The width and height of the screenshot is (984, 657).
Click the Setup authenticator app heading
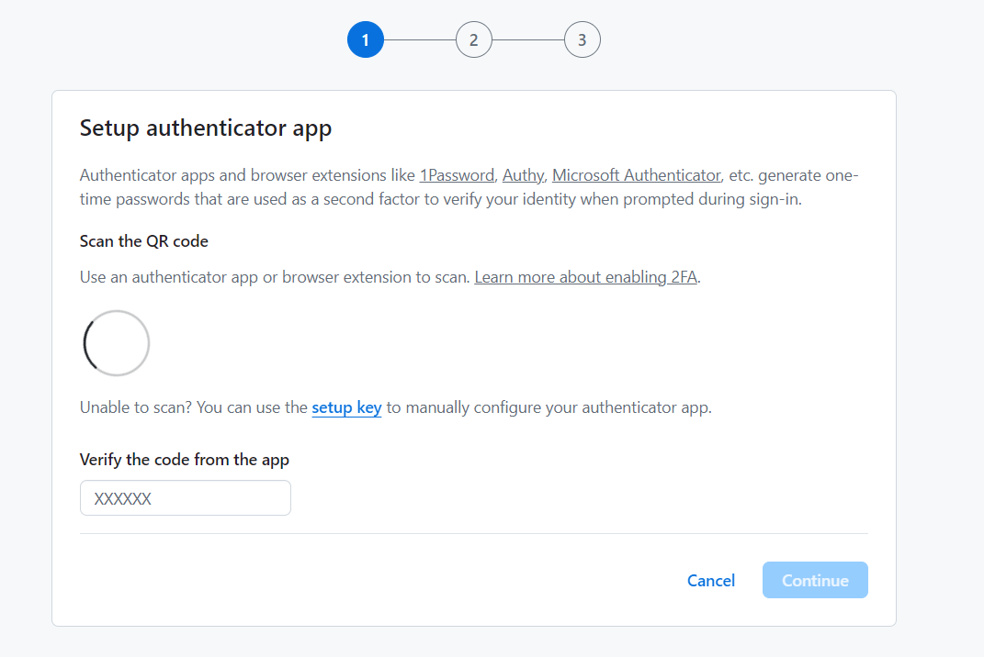(206, 128)
